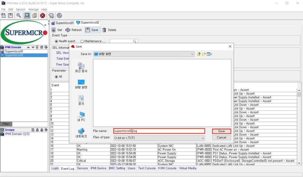Switch to the Supermicro02 tab
This screenshot has height=177, width=303.
88,22
